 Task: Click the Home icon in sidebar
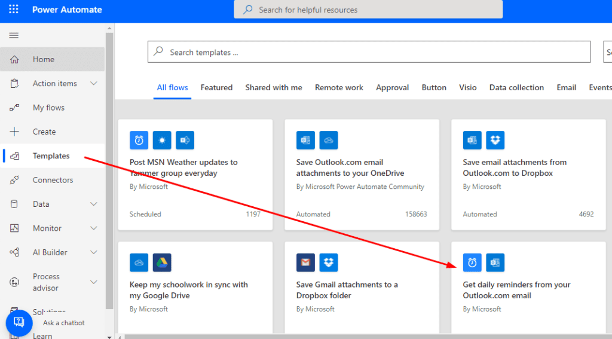point(14,59)
